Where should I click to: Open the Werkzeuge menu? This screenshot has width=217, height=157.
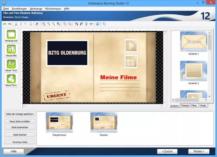click(36, 9)
